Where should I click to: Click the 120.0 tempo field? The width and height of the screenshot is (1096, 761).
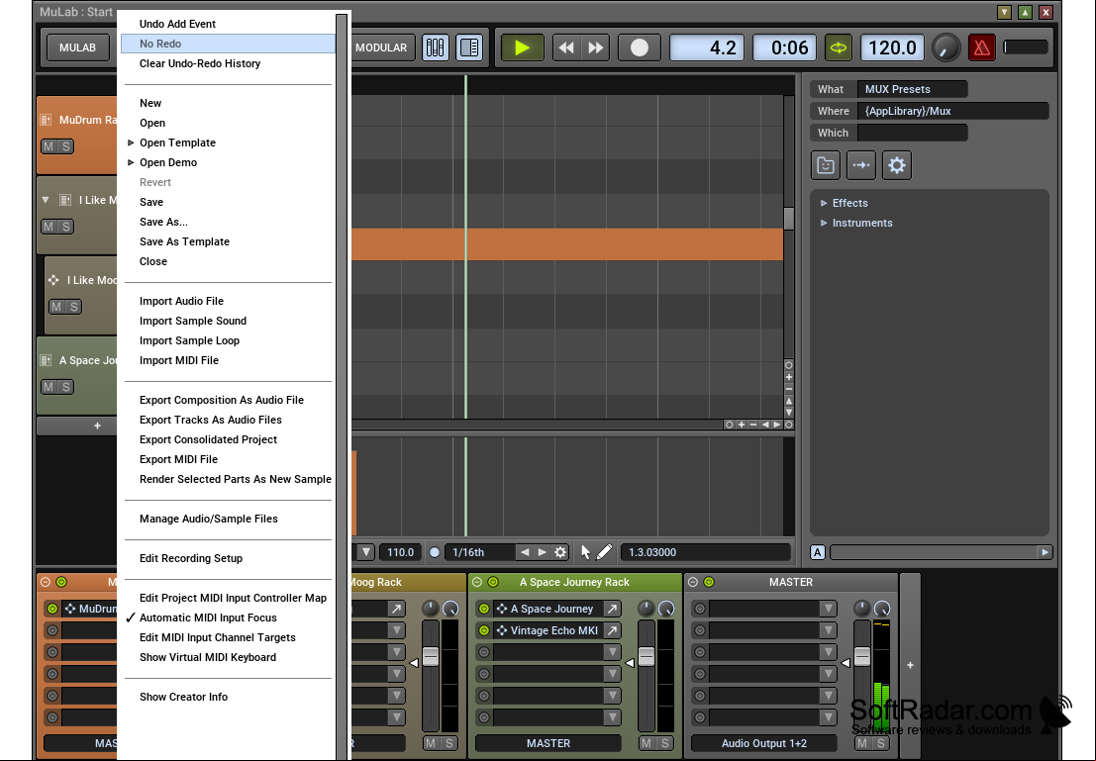coord(892,48)
